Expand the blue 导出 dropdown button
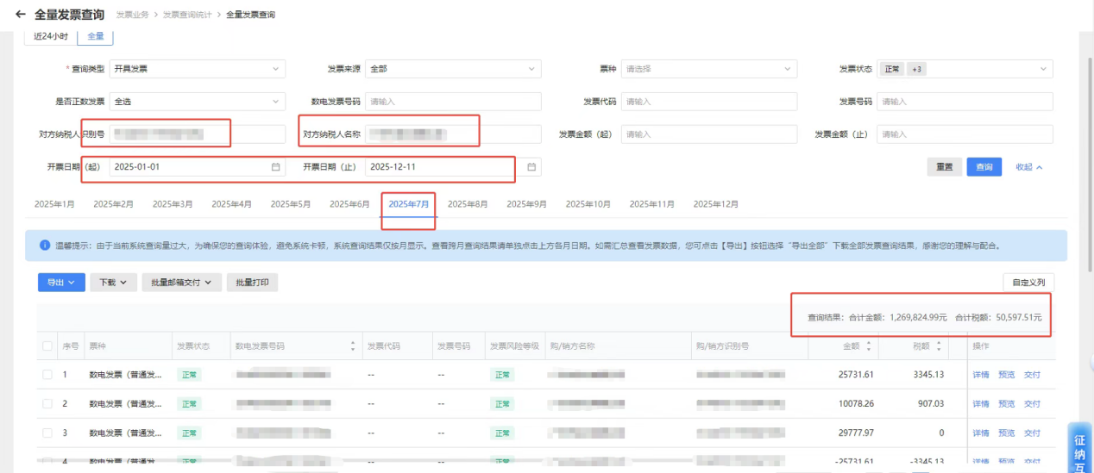The height and width of the screenshot is (473, 1094). [61, 282]
